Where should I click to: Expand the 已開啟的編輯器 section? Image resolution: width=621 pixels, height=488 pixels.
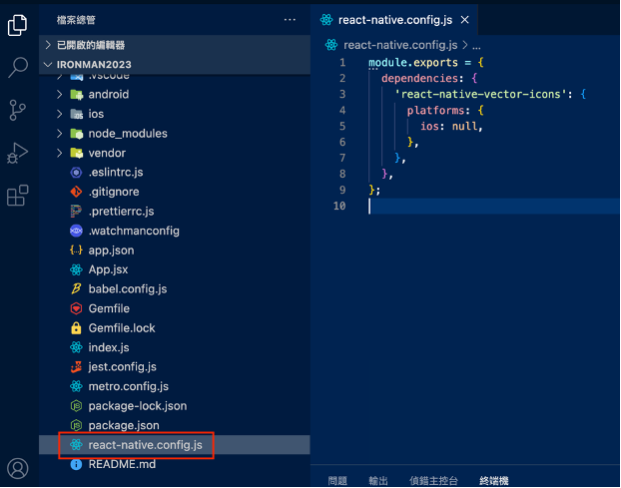point(175,45)
